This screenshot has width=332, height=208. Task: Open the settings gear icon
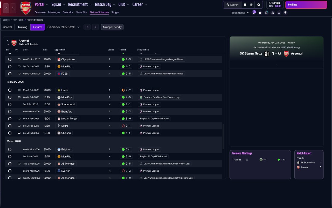point(259,5)
